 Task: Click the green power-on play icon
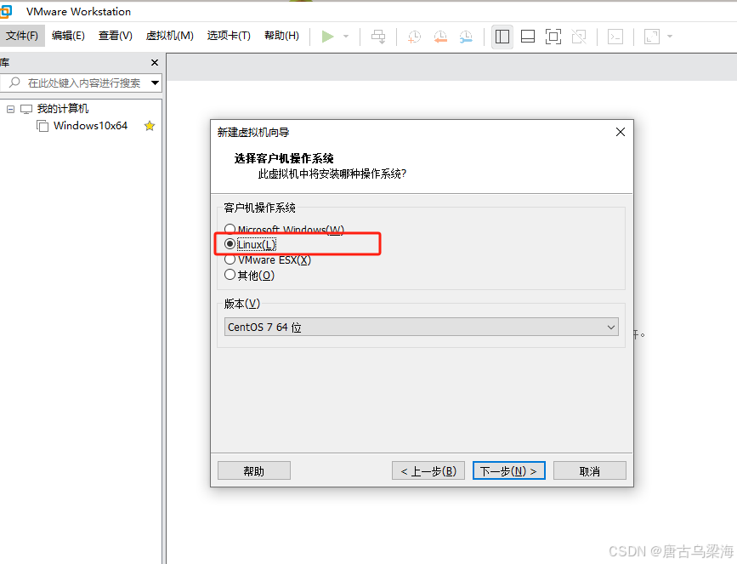327,37
